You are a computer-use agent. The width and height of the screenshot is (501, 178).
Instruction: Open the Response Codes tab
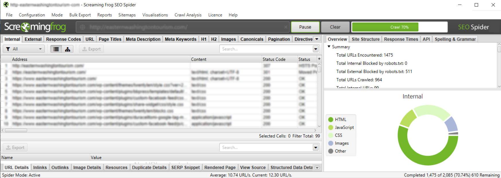tap(63, 39)
